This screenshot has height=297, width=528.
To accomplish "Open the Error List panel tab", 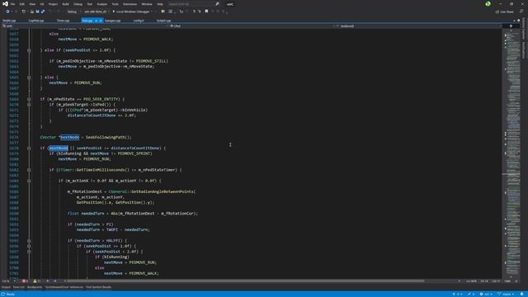I will coord(19,287).
